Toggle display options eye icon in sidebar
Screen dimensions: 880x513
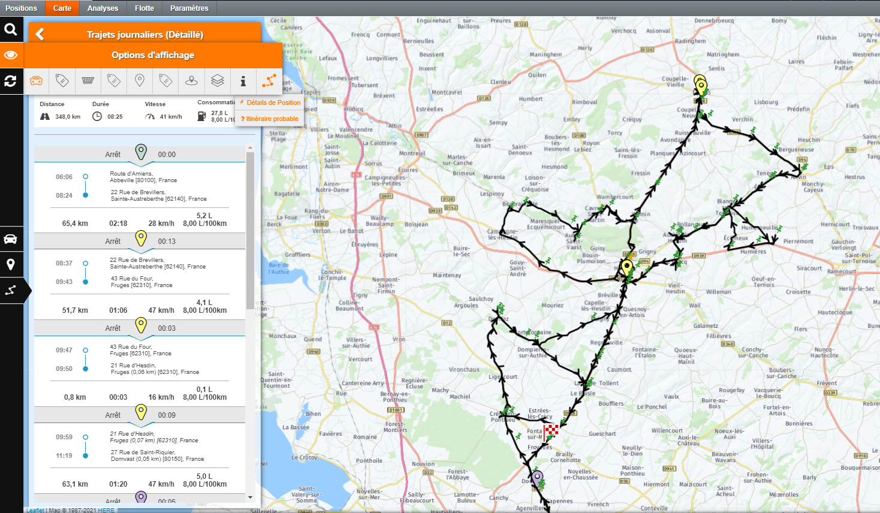[x=11, y=55]
